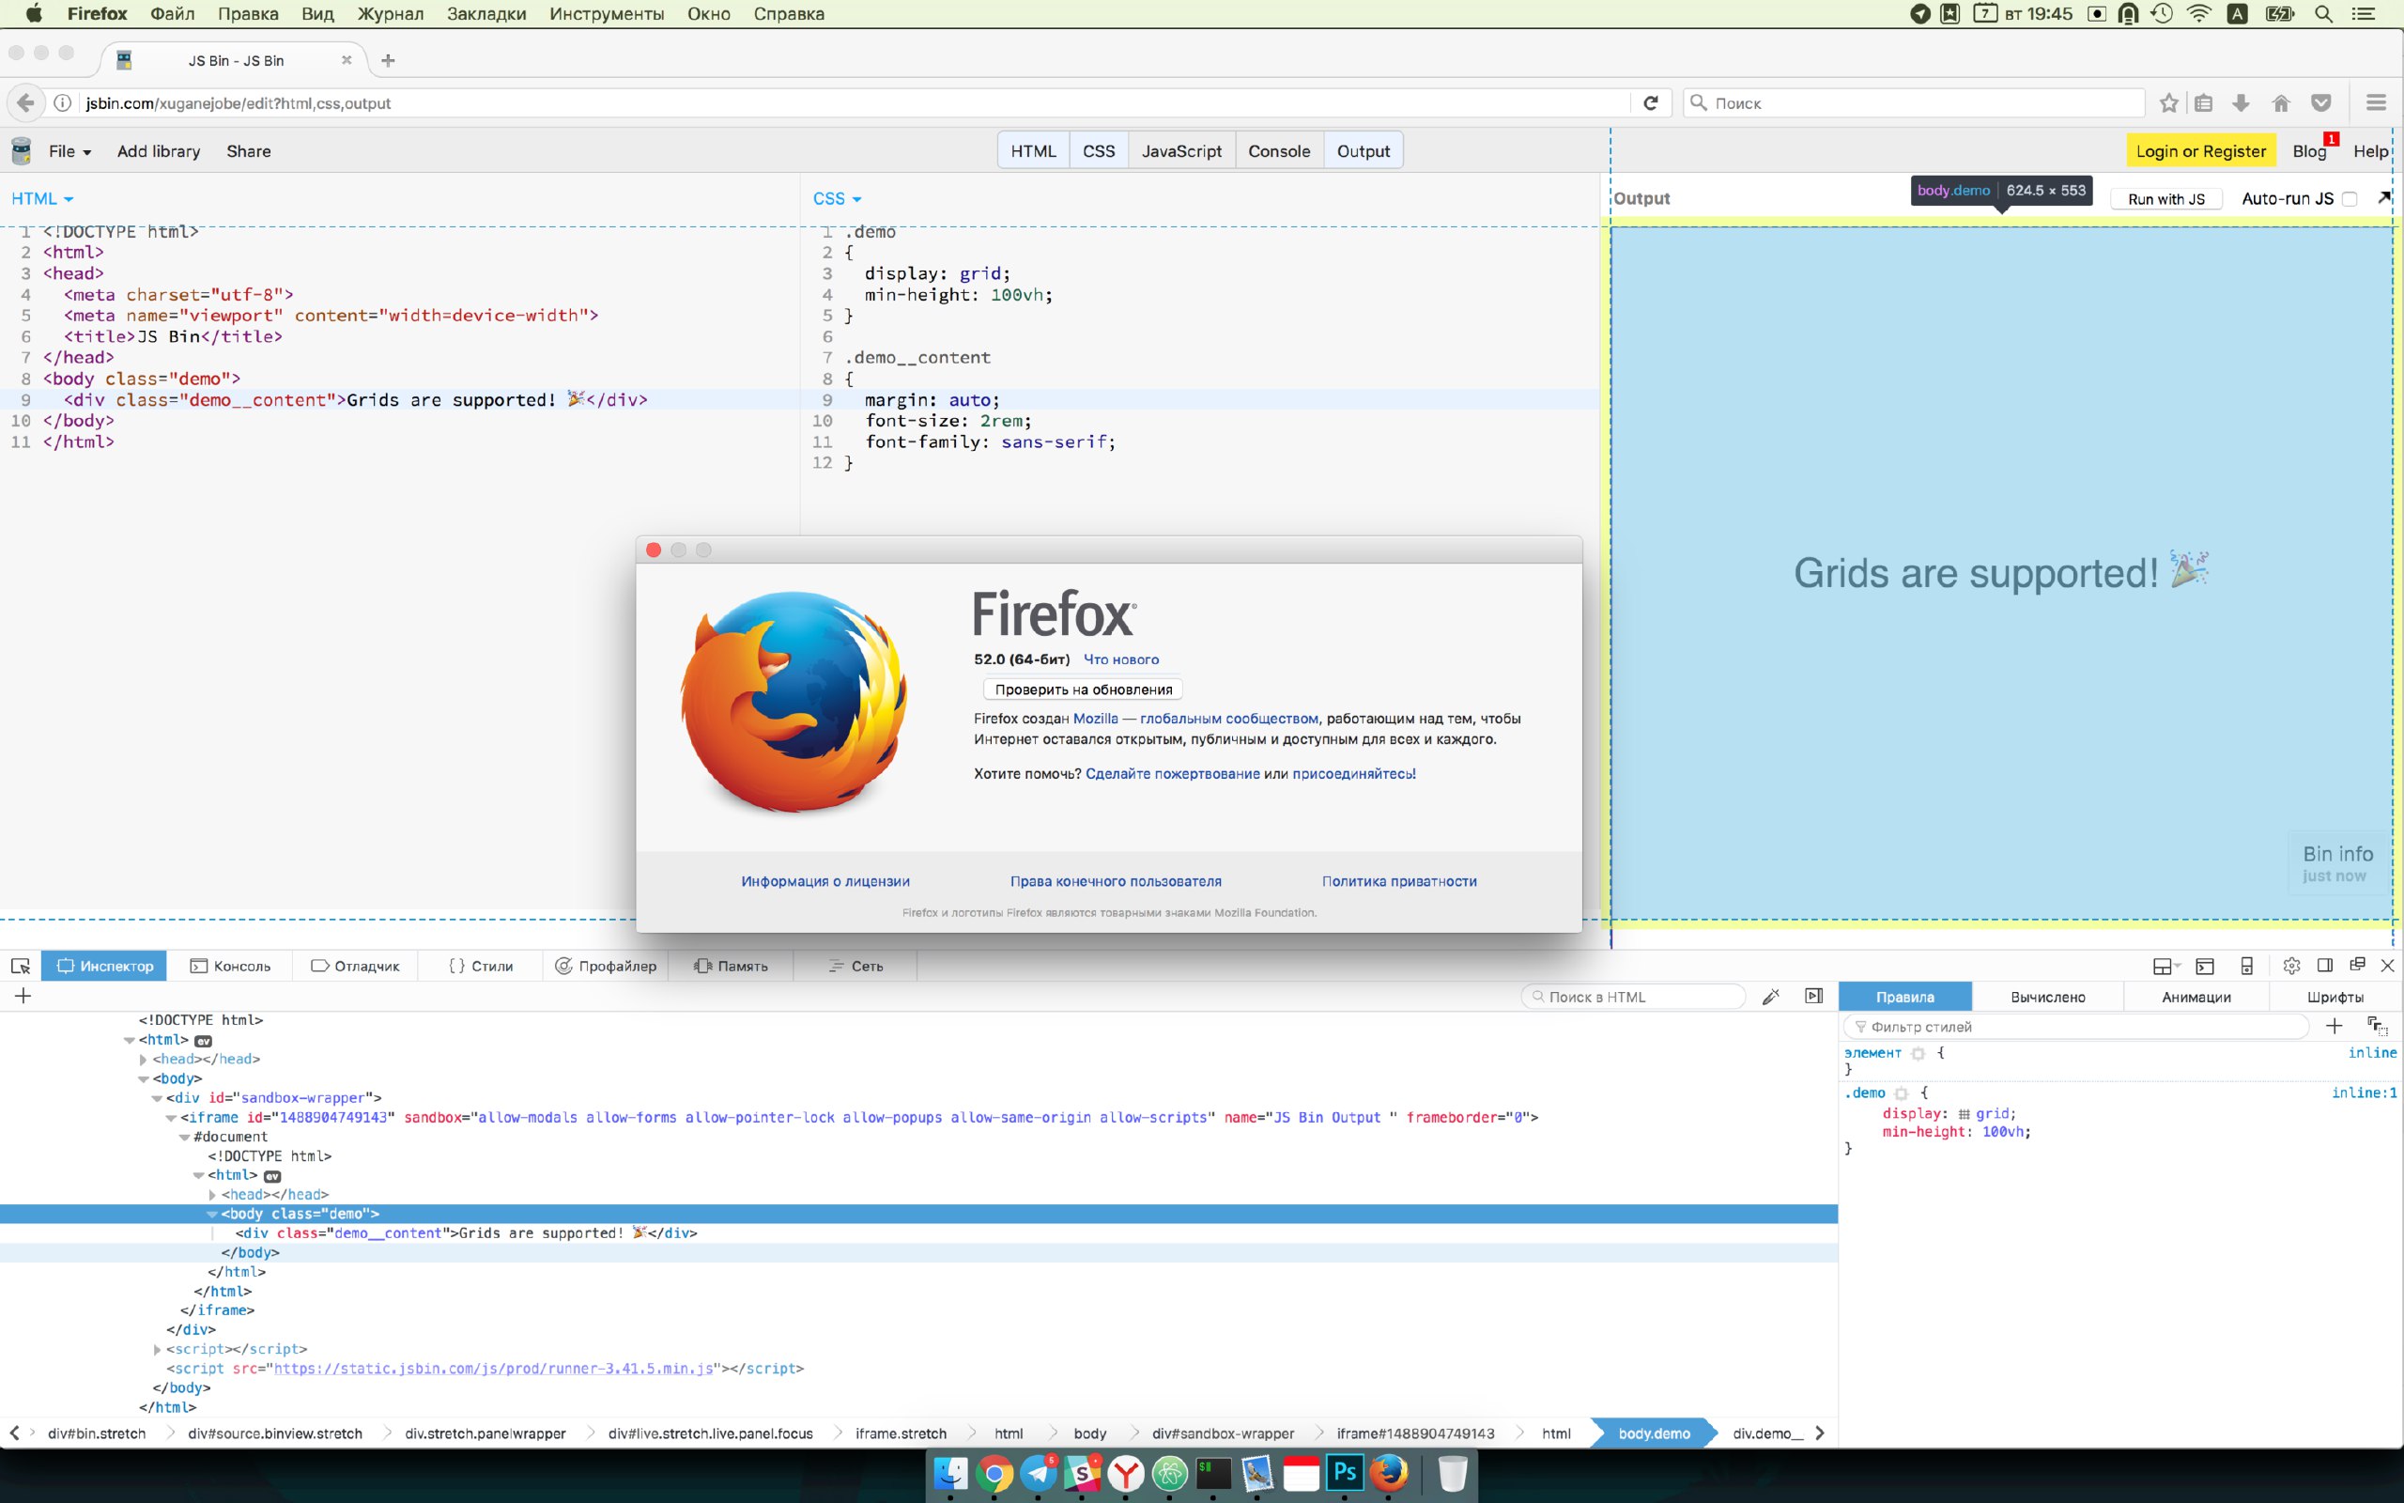Viewport: 2404px width, 1503px height.
Task: Collapse the body class="demo" node
Action: (x=211, y=1214)
